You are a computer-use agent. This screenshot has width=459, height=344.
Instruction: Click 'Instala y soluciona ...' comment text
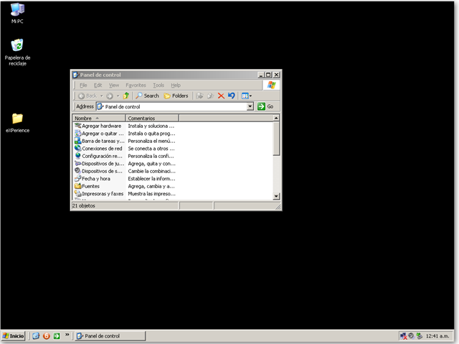pyautogui.click(x=151, y=126)
